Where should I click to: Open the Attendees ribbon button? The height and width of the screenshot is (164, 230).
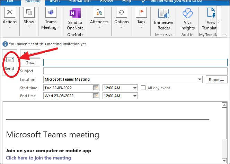tap(99, 18)
